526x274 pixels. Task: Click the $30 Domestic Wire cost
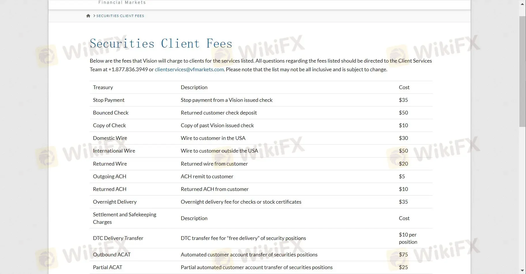tap(403, 138)
